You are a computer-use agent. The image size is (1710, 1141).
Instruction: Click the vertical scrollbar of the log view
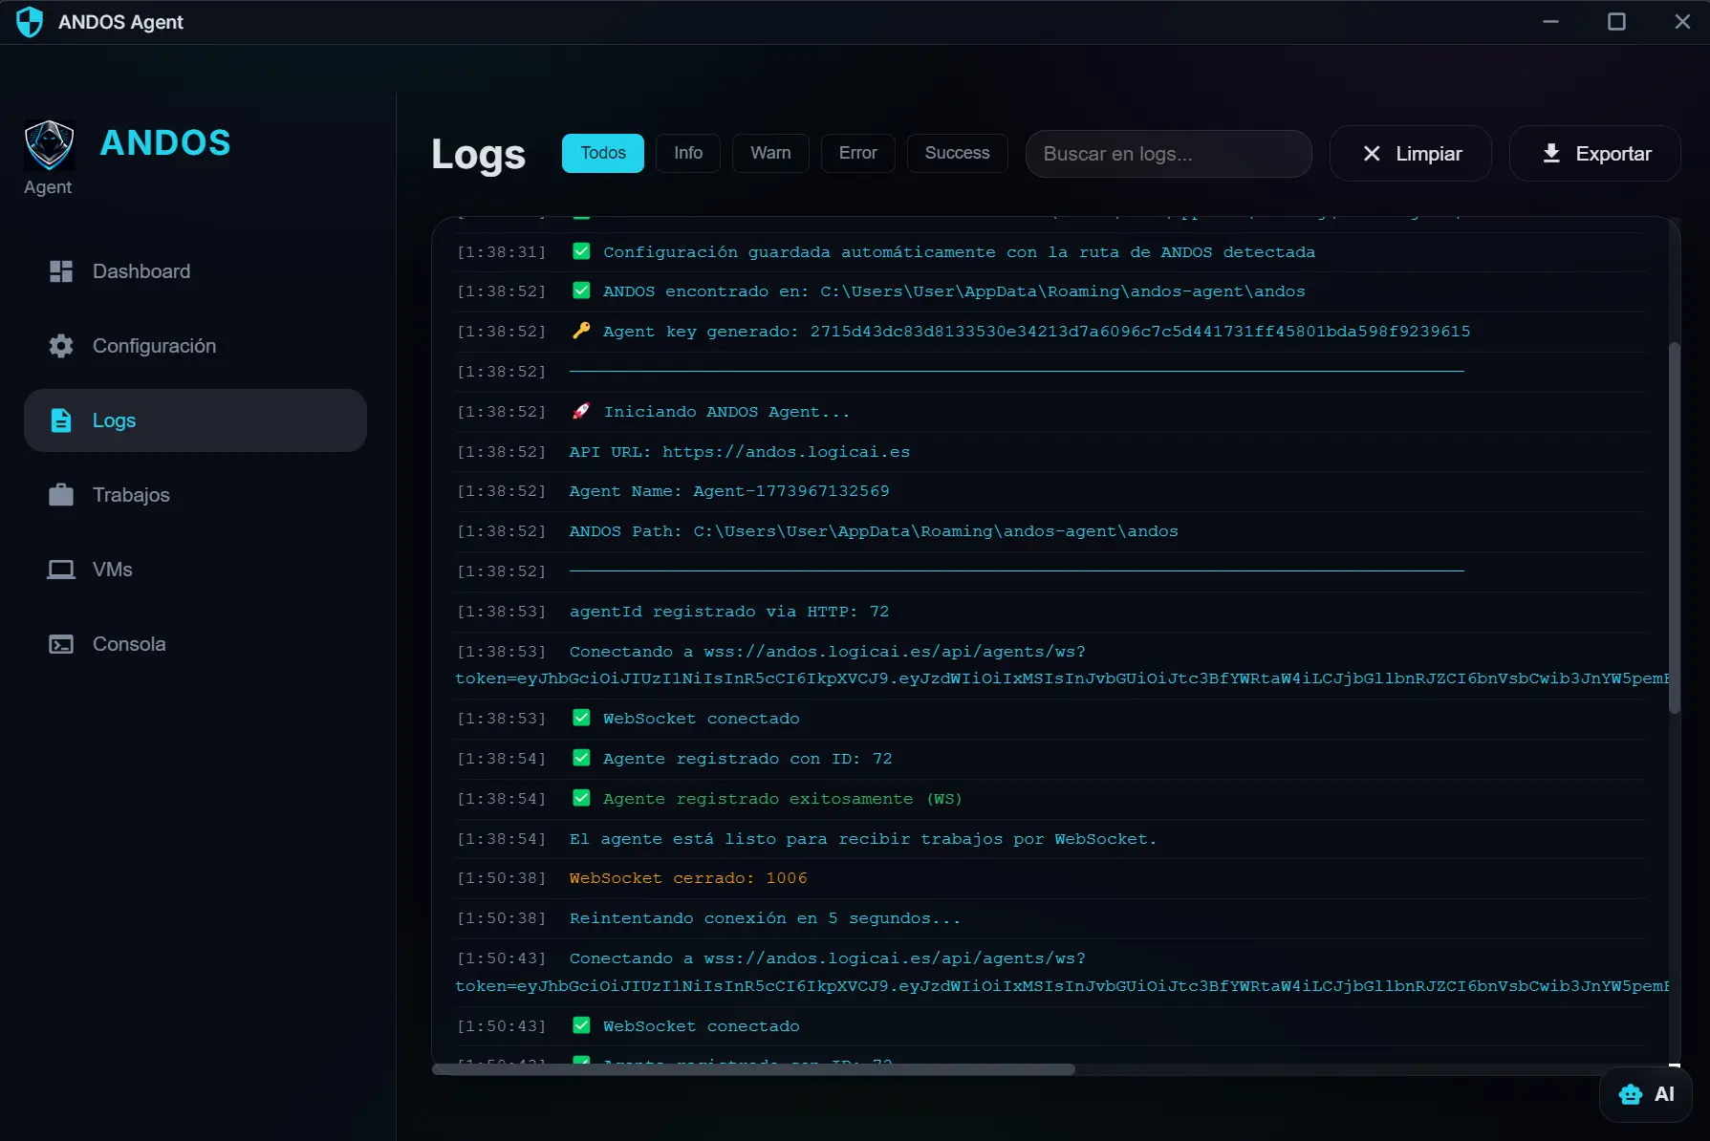[x=1675, y=526]
